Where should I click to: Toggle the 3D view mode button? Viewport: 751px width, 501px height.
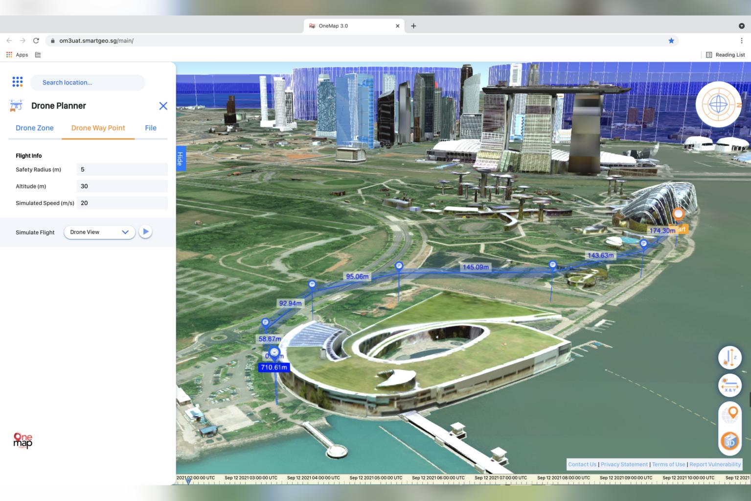(x=729, y=441)
